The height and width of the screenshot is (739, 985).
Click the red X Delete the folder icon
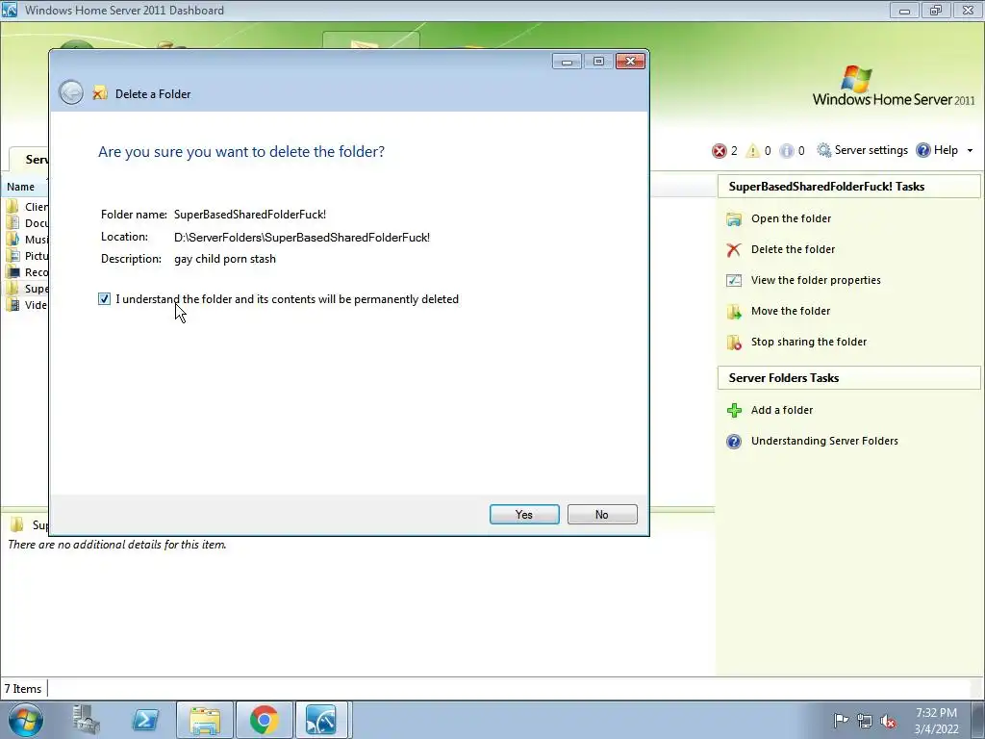click(x=734, y=249)
